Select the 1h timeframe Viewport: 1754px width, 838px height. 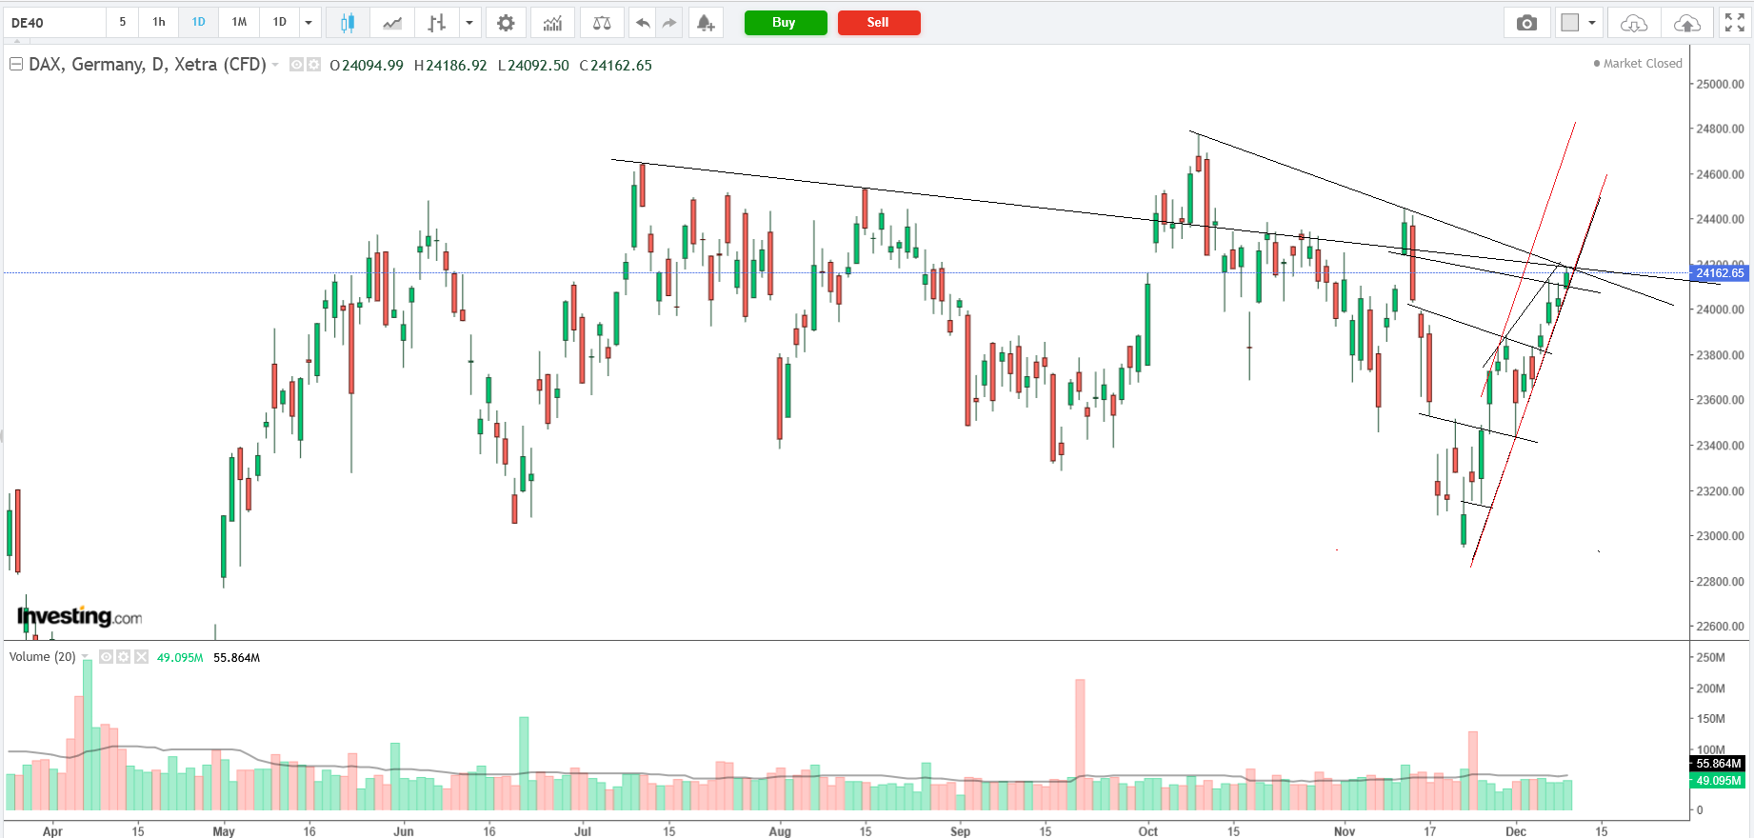tap(159, 22)
